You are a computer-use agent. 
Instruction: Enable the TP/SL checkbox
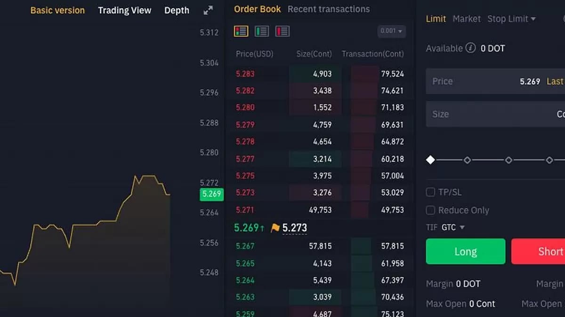(430, 192)
